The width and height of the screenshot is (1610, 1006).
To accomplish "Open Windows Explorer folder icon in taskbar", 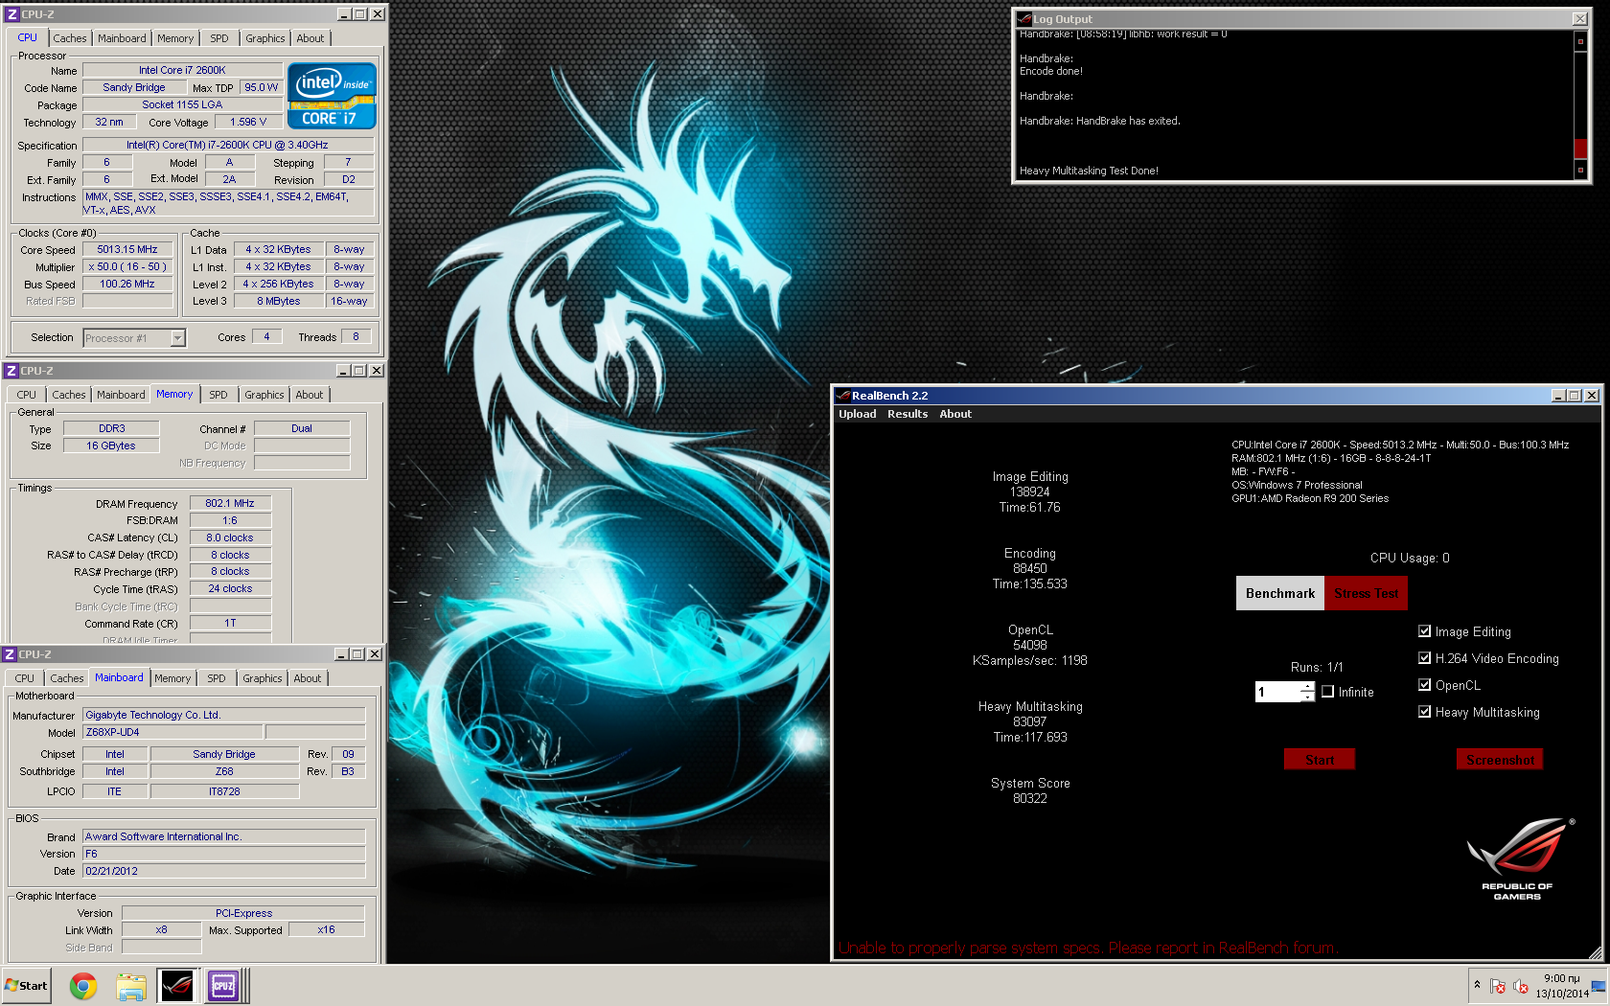I will coord(130,986).
